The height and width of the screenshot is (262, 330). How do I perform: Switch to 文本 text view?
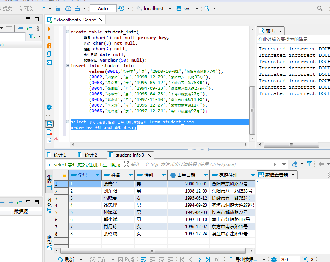[49, 206]
